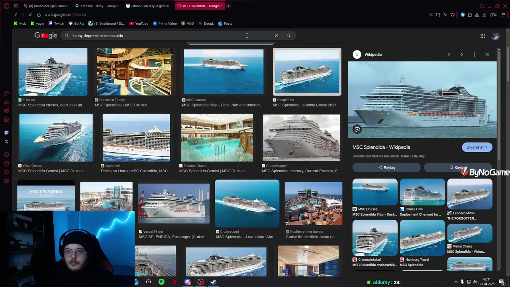Select the MSC Splendida Google tab

(200, 6)
